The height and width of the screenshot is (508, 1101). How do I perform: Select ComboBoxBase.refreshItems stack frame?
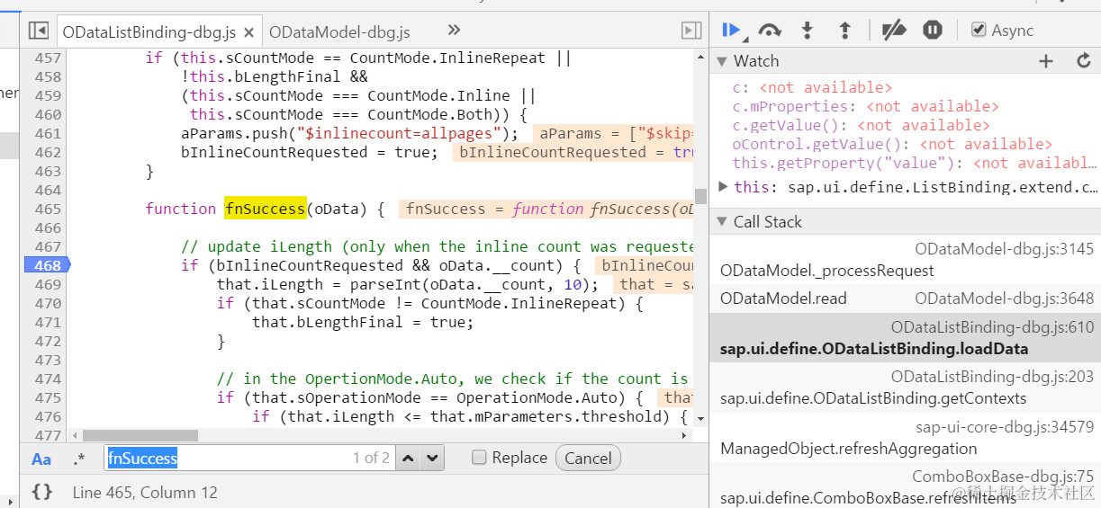pos(905,487)
